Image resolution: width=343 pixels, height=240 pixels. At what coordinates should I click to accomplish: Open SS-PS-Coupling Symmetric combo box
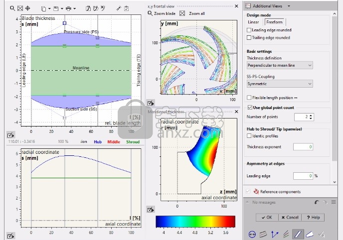280,84
